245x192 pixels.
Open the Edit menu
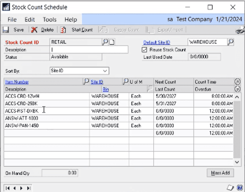[29, 19]
